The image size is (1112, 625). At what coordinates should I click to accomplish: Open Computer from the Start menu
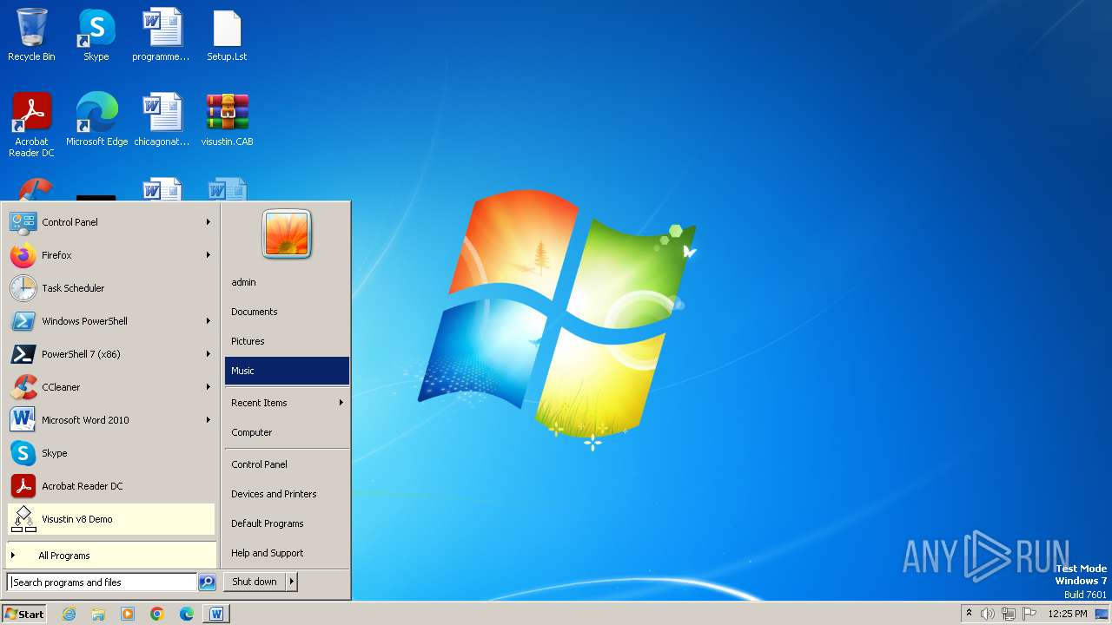[x=287, y=432]
